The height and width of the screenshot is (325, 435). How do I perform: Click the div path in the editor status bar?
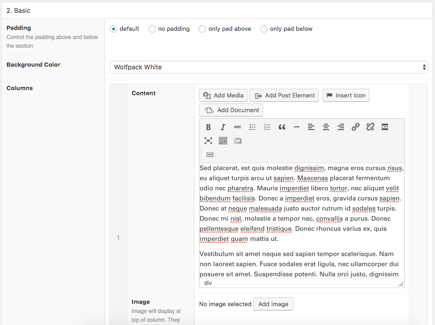pos(208,283)
